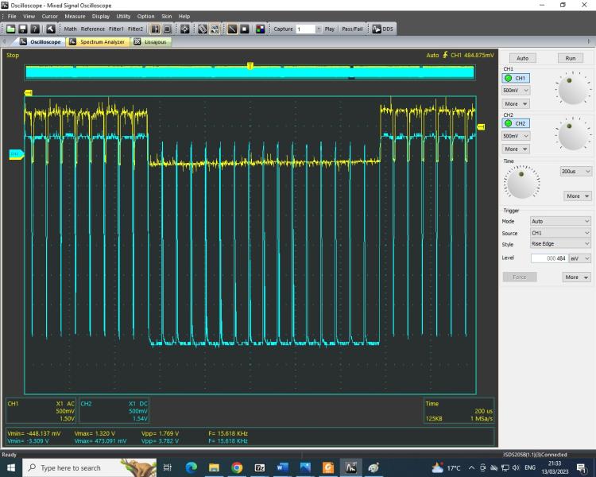The height and width of the screenshot is (477, 596).
Task: Click the RGB color settings icon
Action: 261,29
